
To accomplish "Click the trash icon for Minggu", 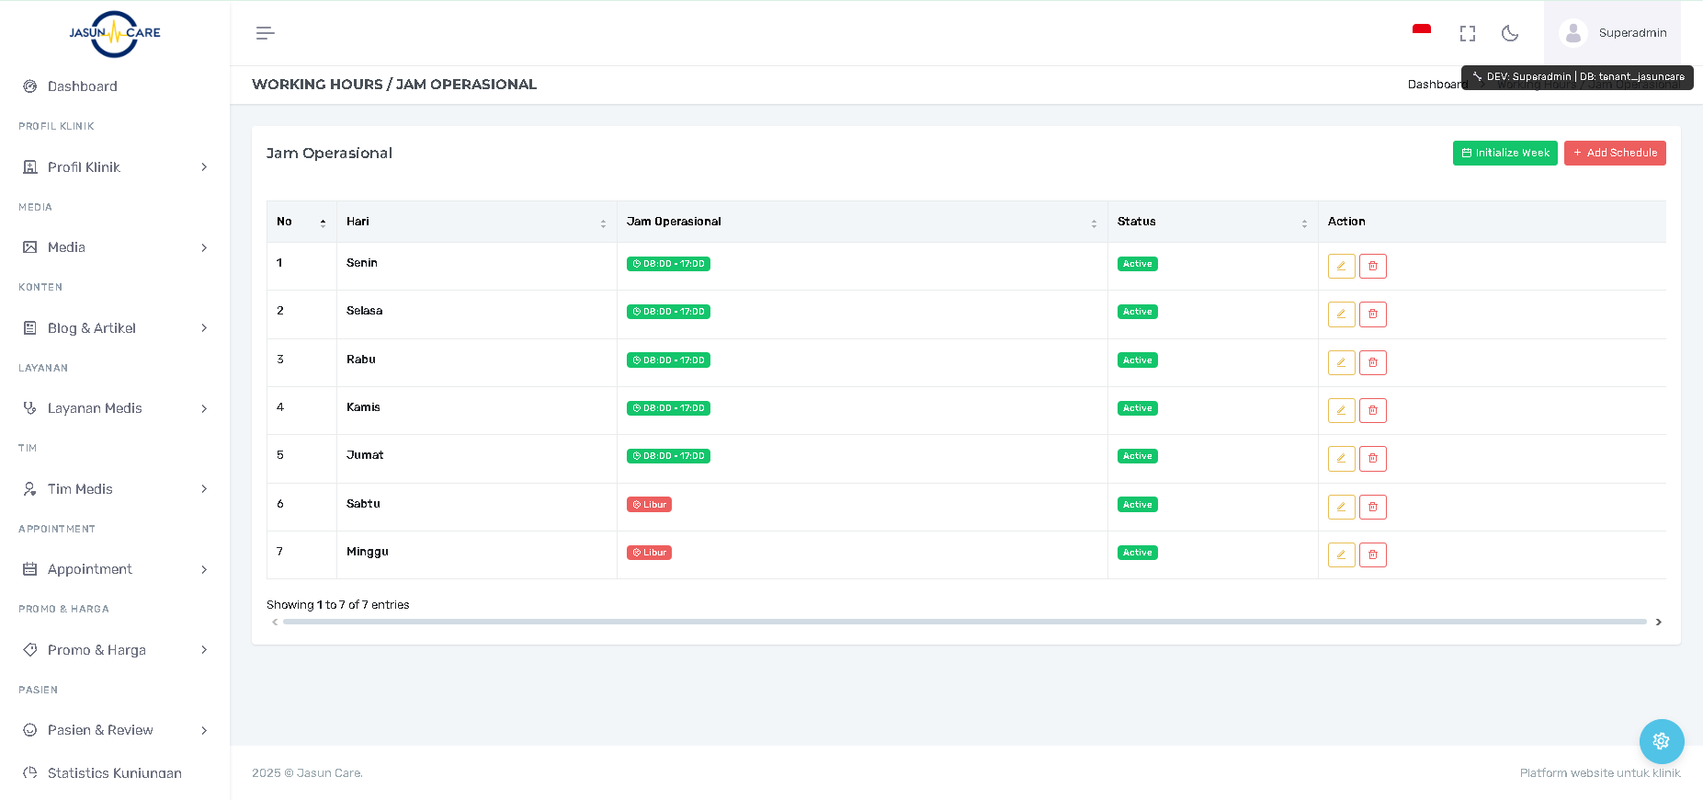I will tap(1372, 554).
